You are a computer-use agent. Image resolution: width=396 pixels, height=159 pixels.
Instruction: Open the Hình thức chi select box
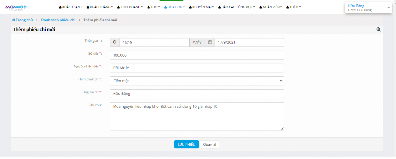click(197, 81)
